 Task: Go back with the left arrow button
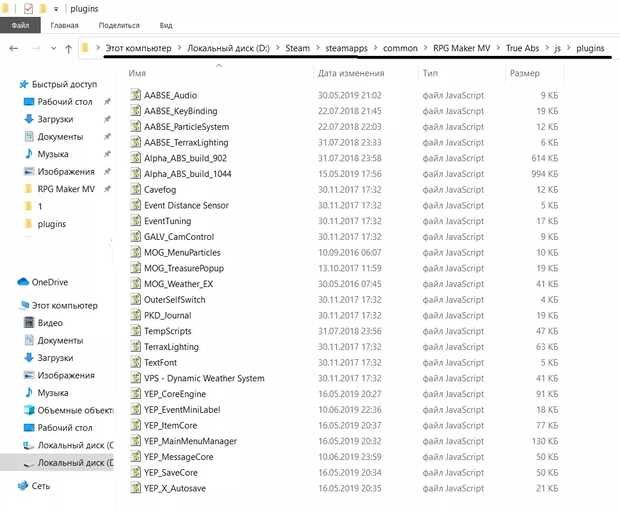point(14,48)
